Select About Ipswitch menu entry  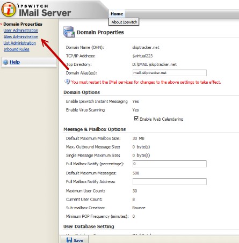pyautogui.click(x=124, y=22)
